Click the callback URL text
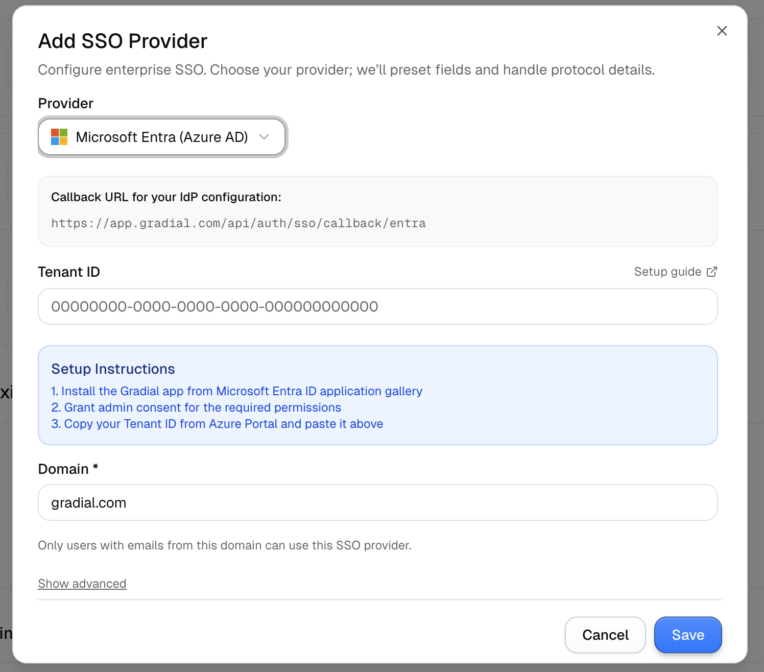764x672 pixels. 238,224
